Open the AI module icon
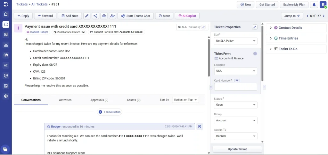Viewport: 328px width, 155px height. click(6, 65)
